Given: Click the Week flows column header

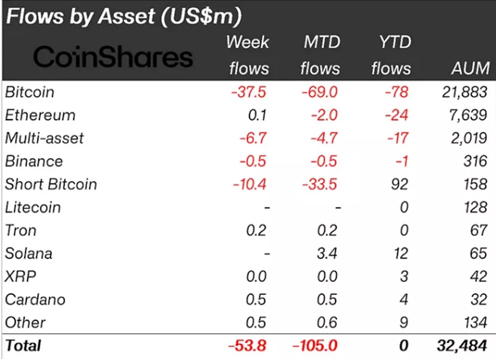Looking at the screenshot, I should (x=248, y=55).
